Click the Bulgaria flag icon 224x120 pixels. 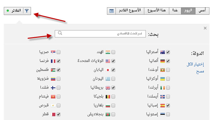[108, 105]
